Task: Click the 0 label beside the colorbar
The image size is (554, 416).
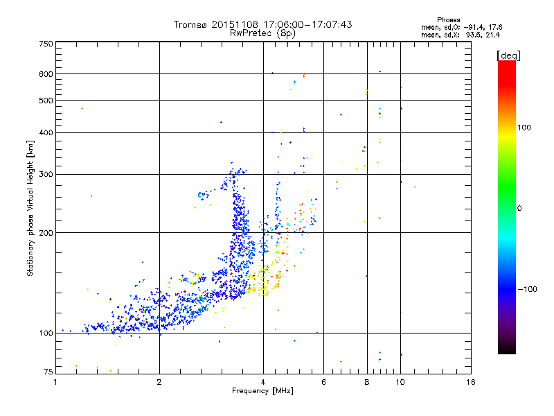Action: click(x=519, y=209)
